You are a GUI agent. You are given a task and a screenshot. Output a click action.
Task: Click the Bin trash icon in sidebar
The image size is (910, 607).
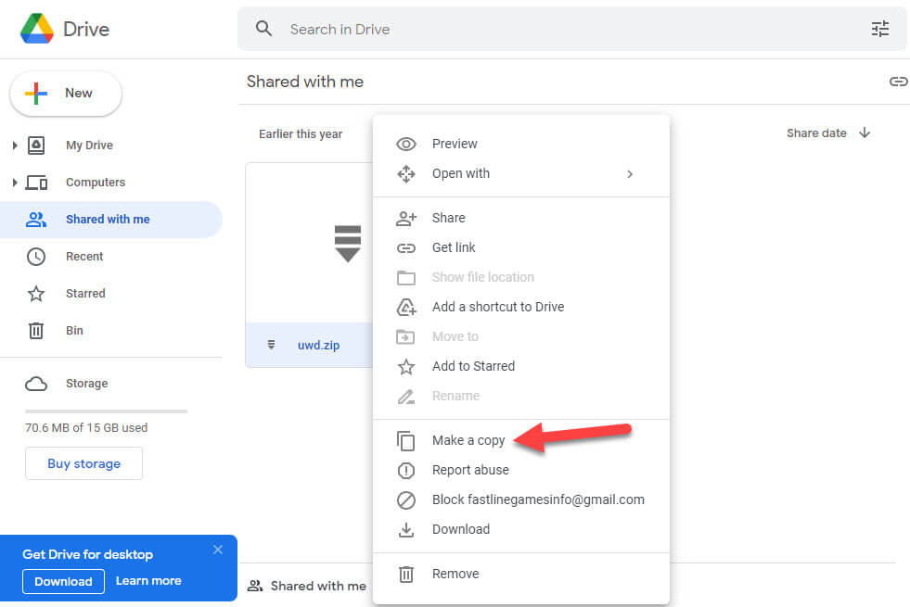point(36,331)
